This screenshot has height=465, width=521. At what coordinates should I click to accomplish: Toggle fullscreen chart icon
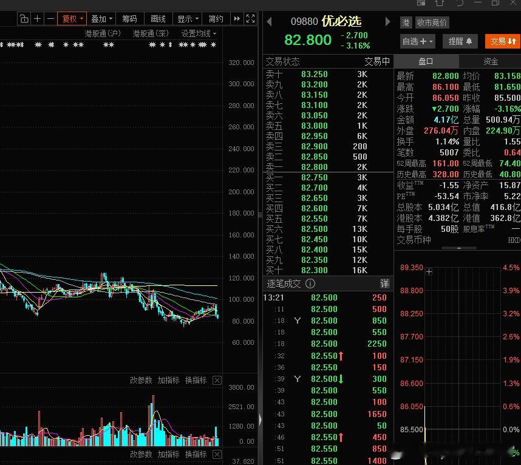coord(250,19)
